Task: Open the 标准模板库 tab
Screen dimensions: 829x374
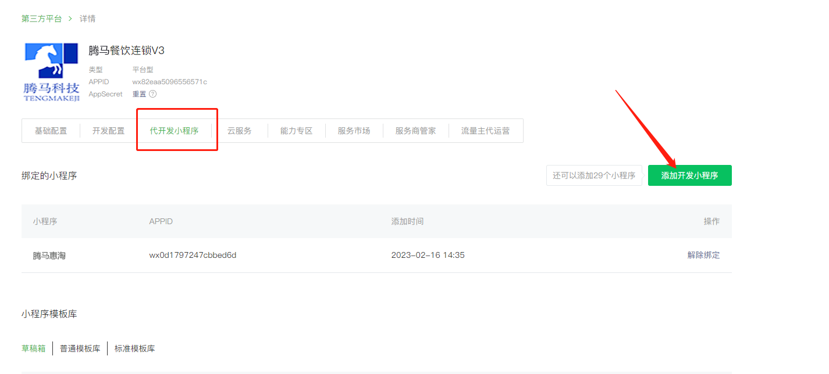Action: (x=135, y=348)
